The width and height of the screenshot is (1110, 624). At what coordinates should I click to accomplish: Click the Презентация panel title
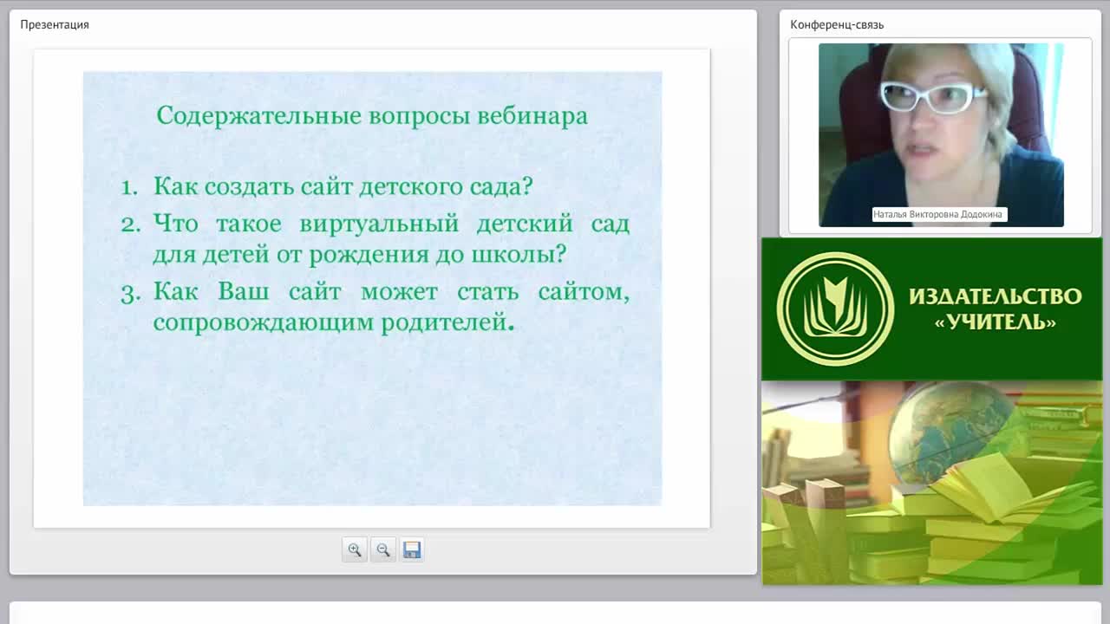[x=55, y=24]
